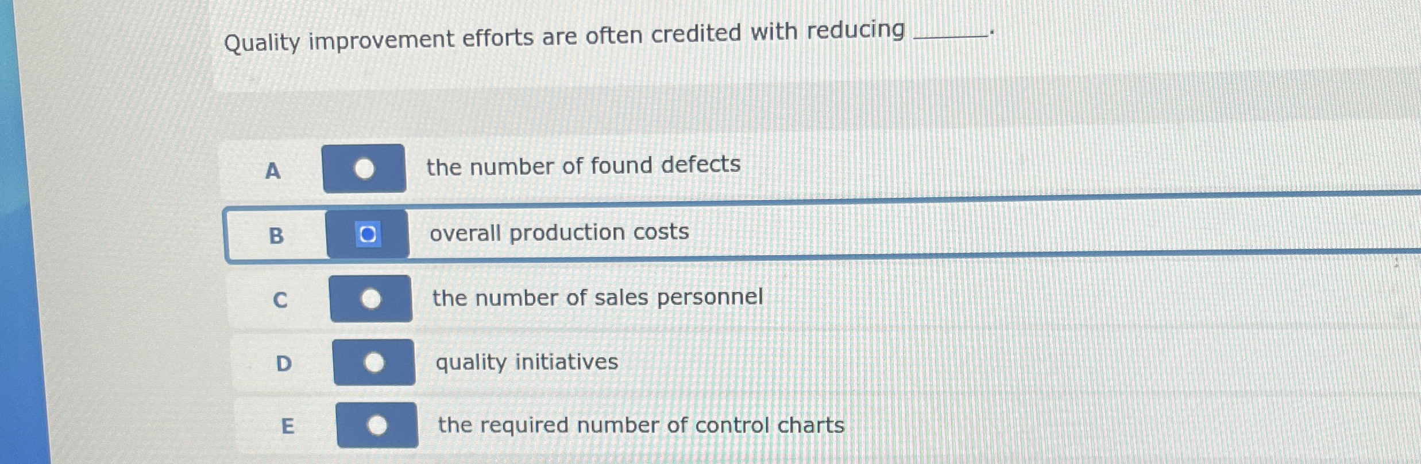
Task: Choose answer 'the required number of control charts'
Action: (640, 425)
